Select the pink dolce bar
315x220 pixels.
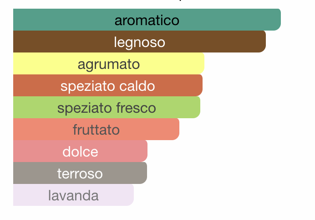[x=81, y=151]
